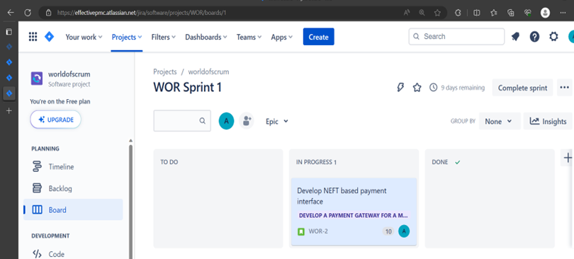Expand the Filters dropdown
Screen dimensions: 574x259
[164, 37]
